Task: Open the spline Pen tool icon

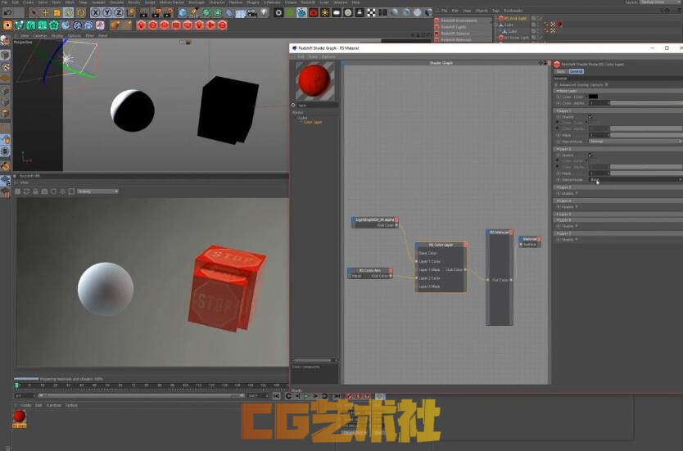Action: coord(194,12)
